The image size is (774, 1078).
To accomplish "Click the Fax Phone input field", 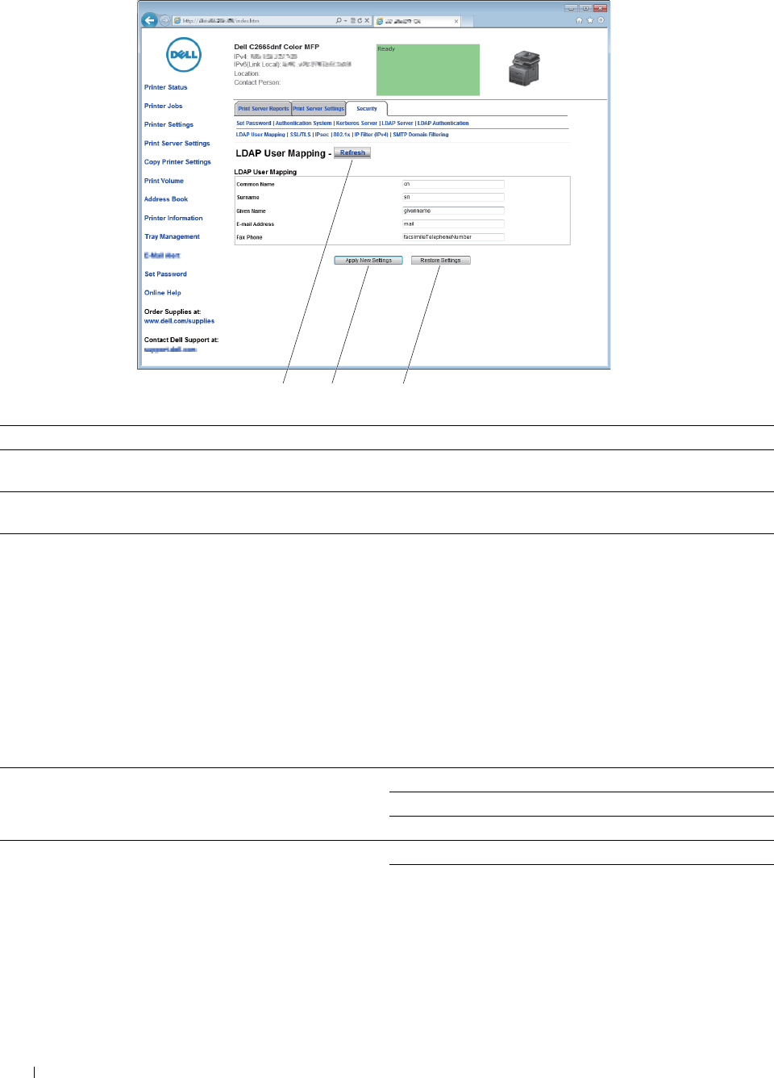I will 453,237.
